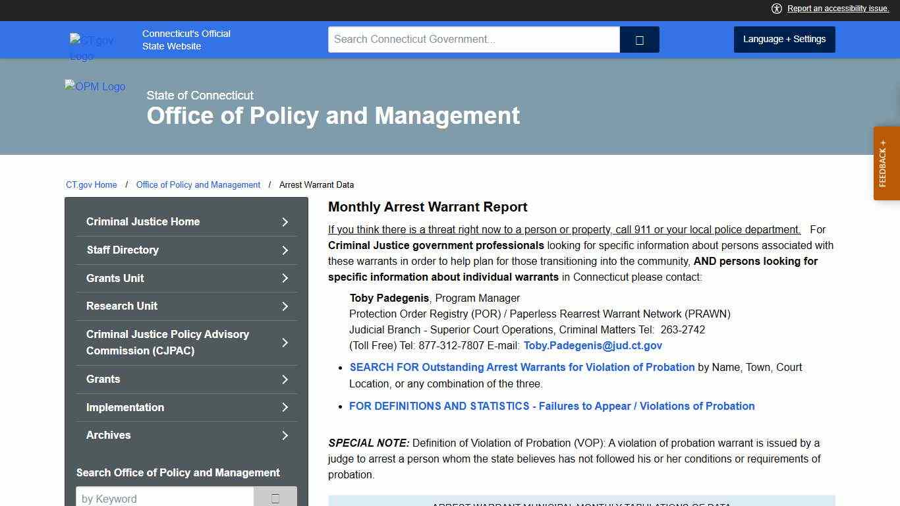The width and height of the screenshot is (900, 506).
Task: Open Language + Settings
Action: [784, 39]
